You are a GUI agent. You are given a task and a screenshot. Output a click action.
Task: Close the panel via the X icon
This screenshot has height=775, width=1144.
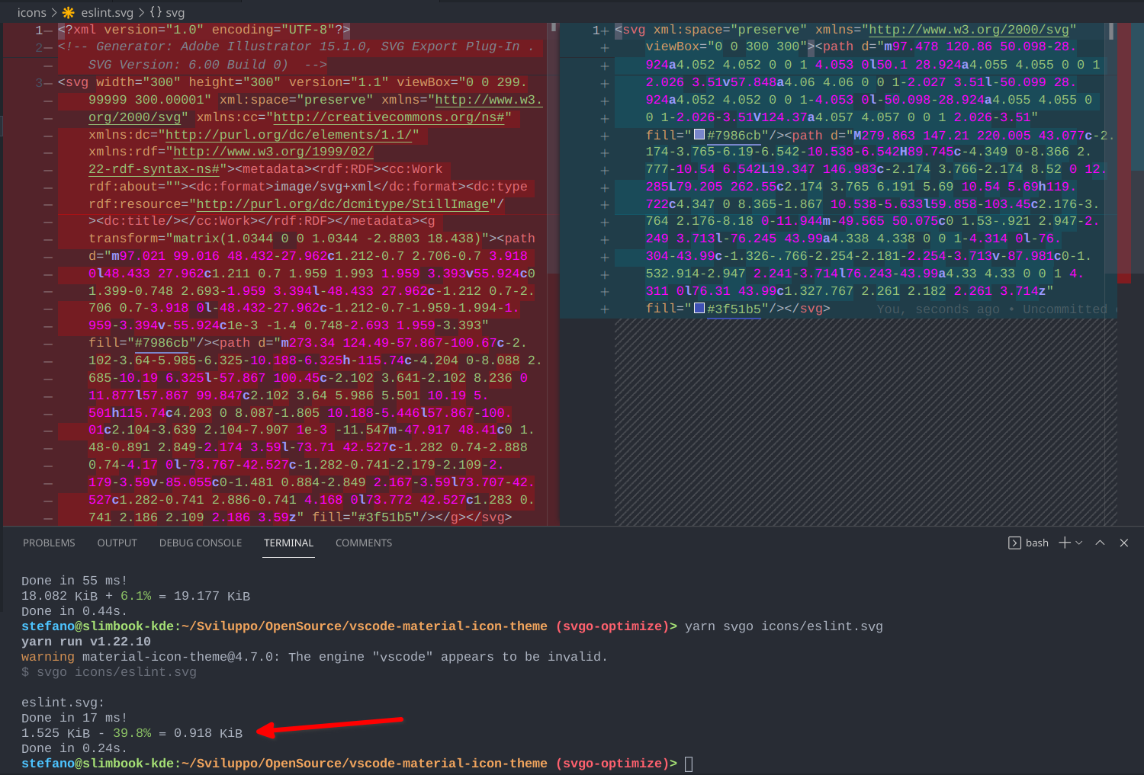[x=1124, y=543]
